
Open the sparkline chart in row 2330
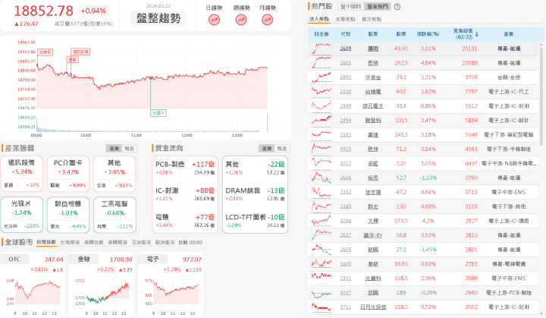pyautogui.click(x=322, y=91)
